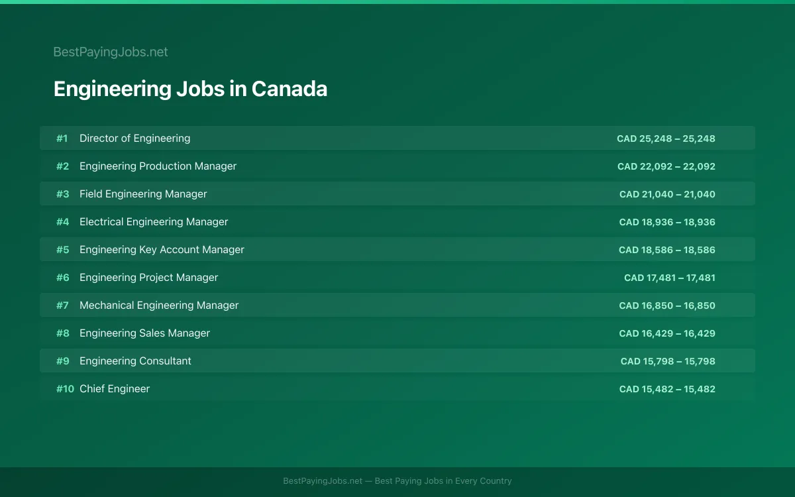Select the Field Engineering Manager row
The width and height of the screenshot is (795, 497).
(397, 193)
